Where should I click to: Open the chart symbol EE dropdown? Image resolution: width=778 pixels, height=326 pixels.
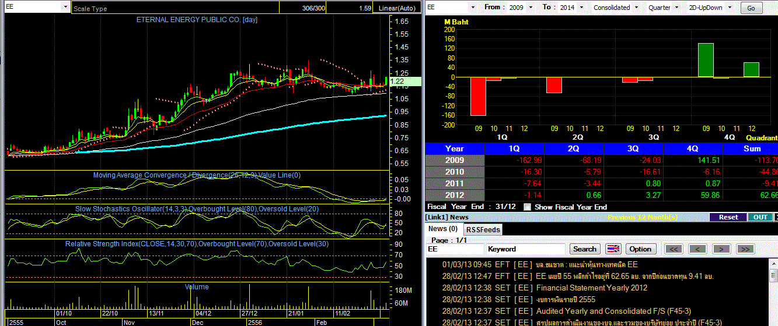tap(64, 8)
